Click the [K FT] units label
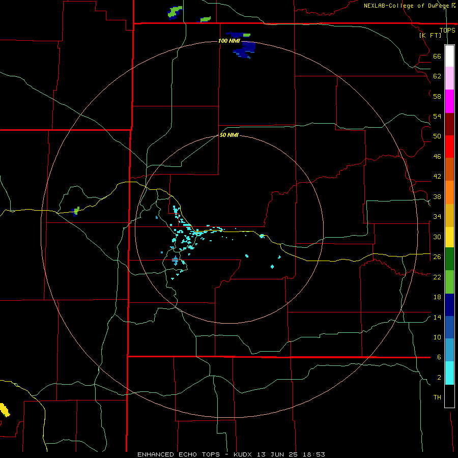 tap(431, 35)
